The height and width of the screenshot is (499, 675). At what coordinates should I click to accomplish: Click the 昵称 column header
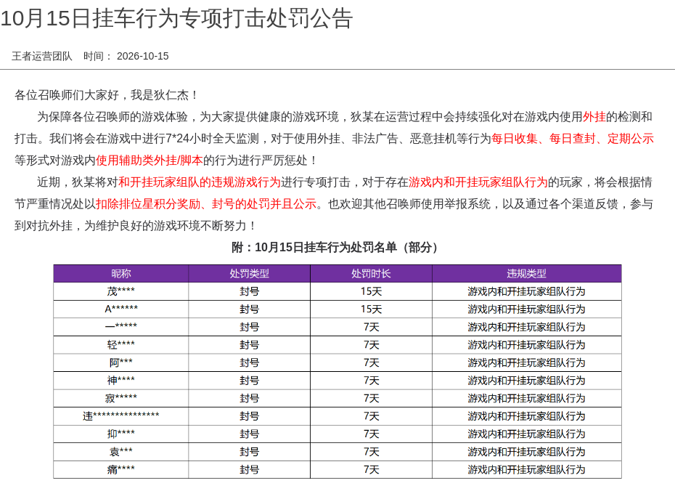[121, 274]
